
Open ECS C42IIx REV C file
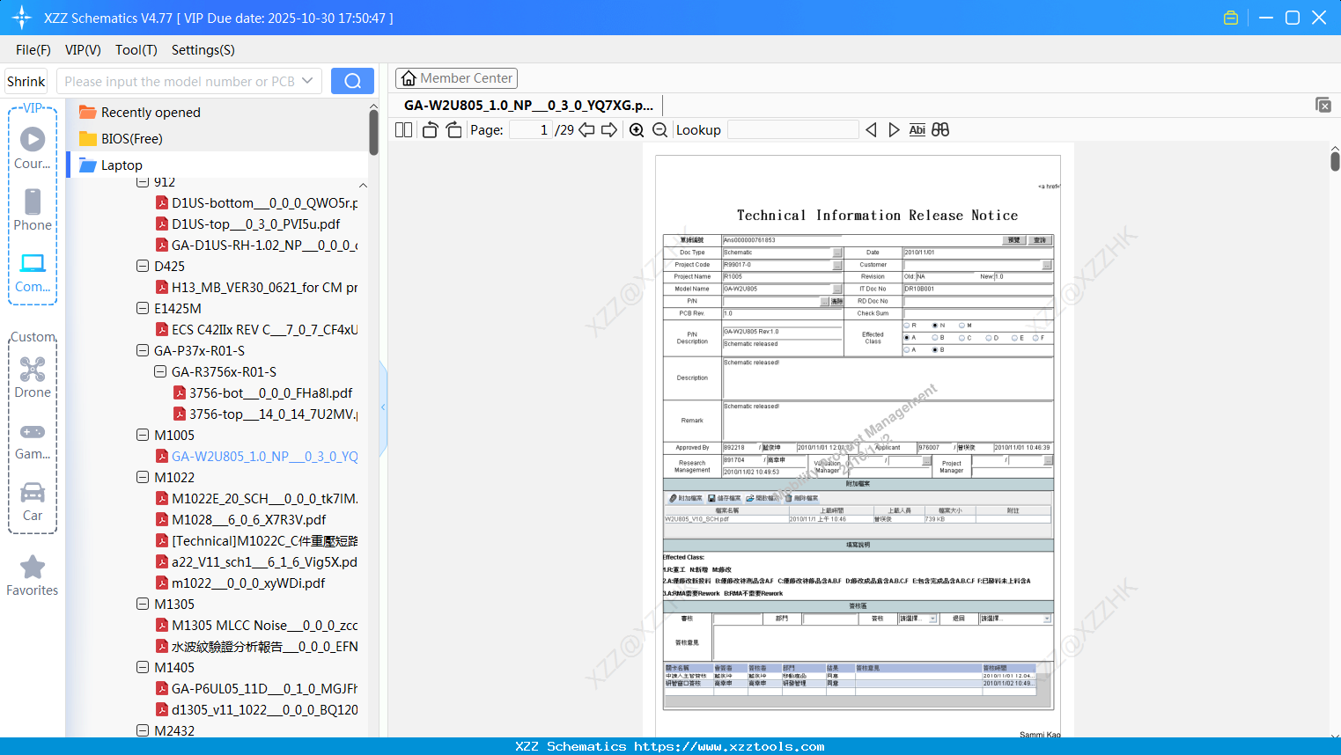click(257, 330)
